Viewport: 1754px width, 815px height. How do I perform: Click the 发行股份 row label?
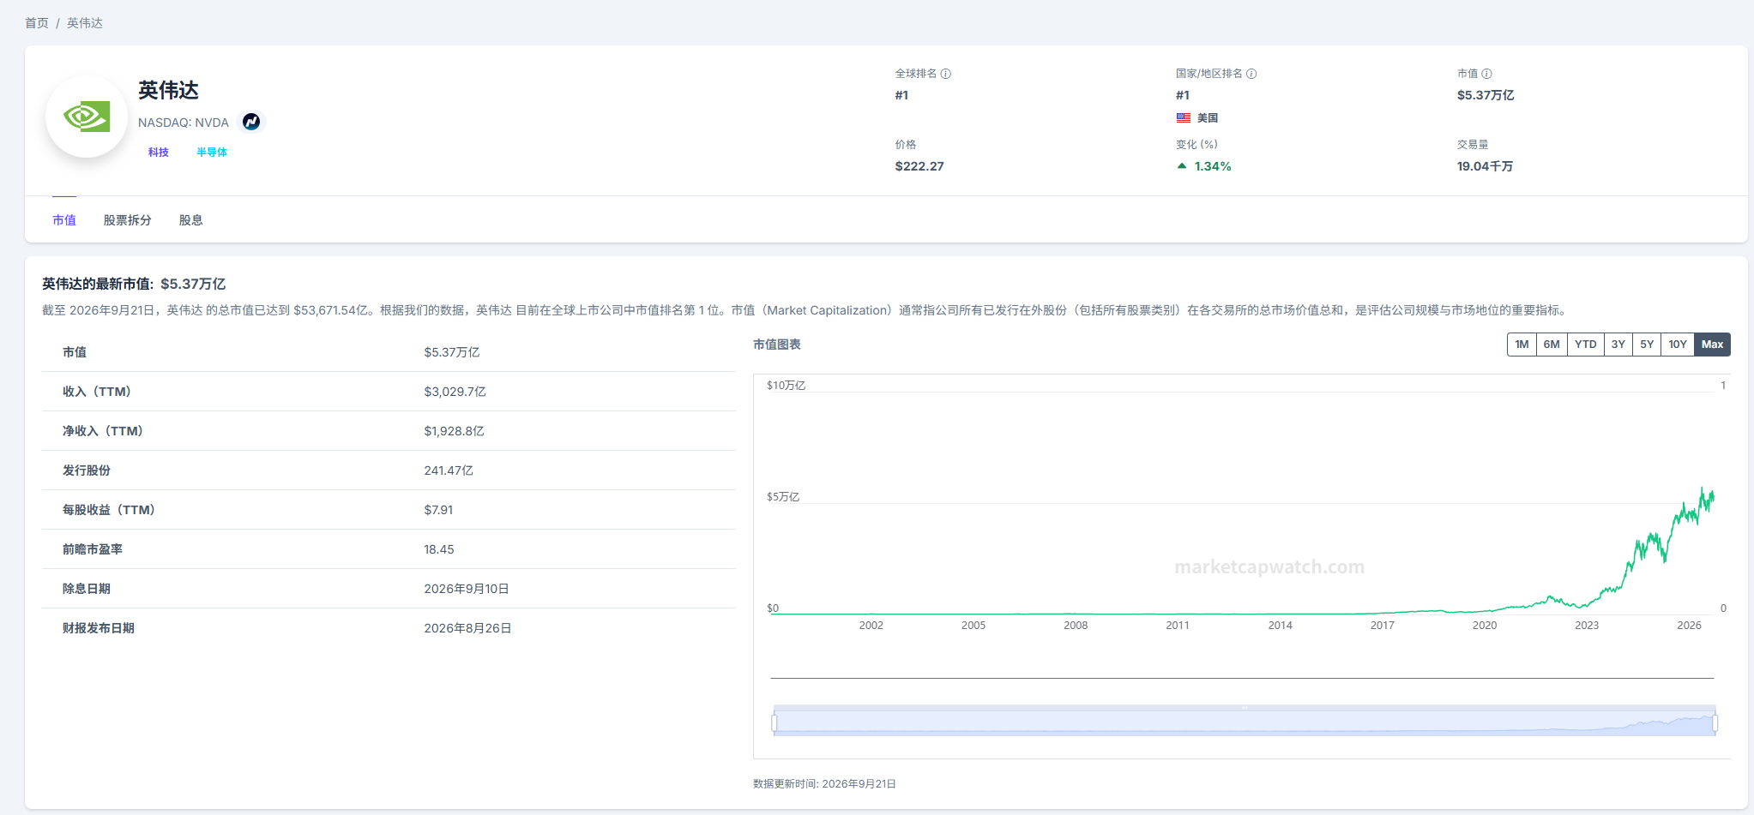86,470
